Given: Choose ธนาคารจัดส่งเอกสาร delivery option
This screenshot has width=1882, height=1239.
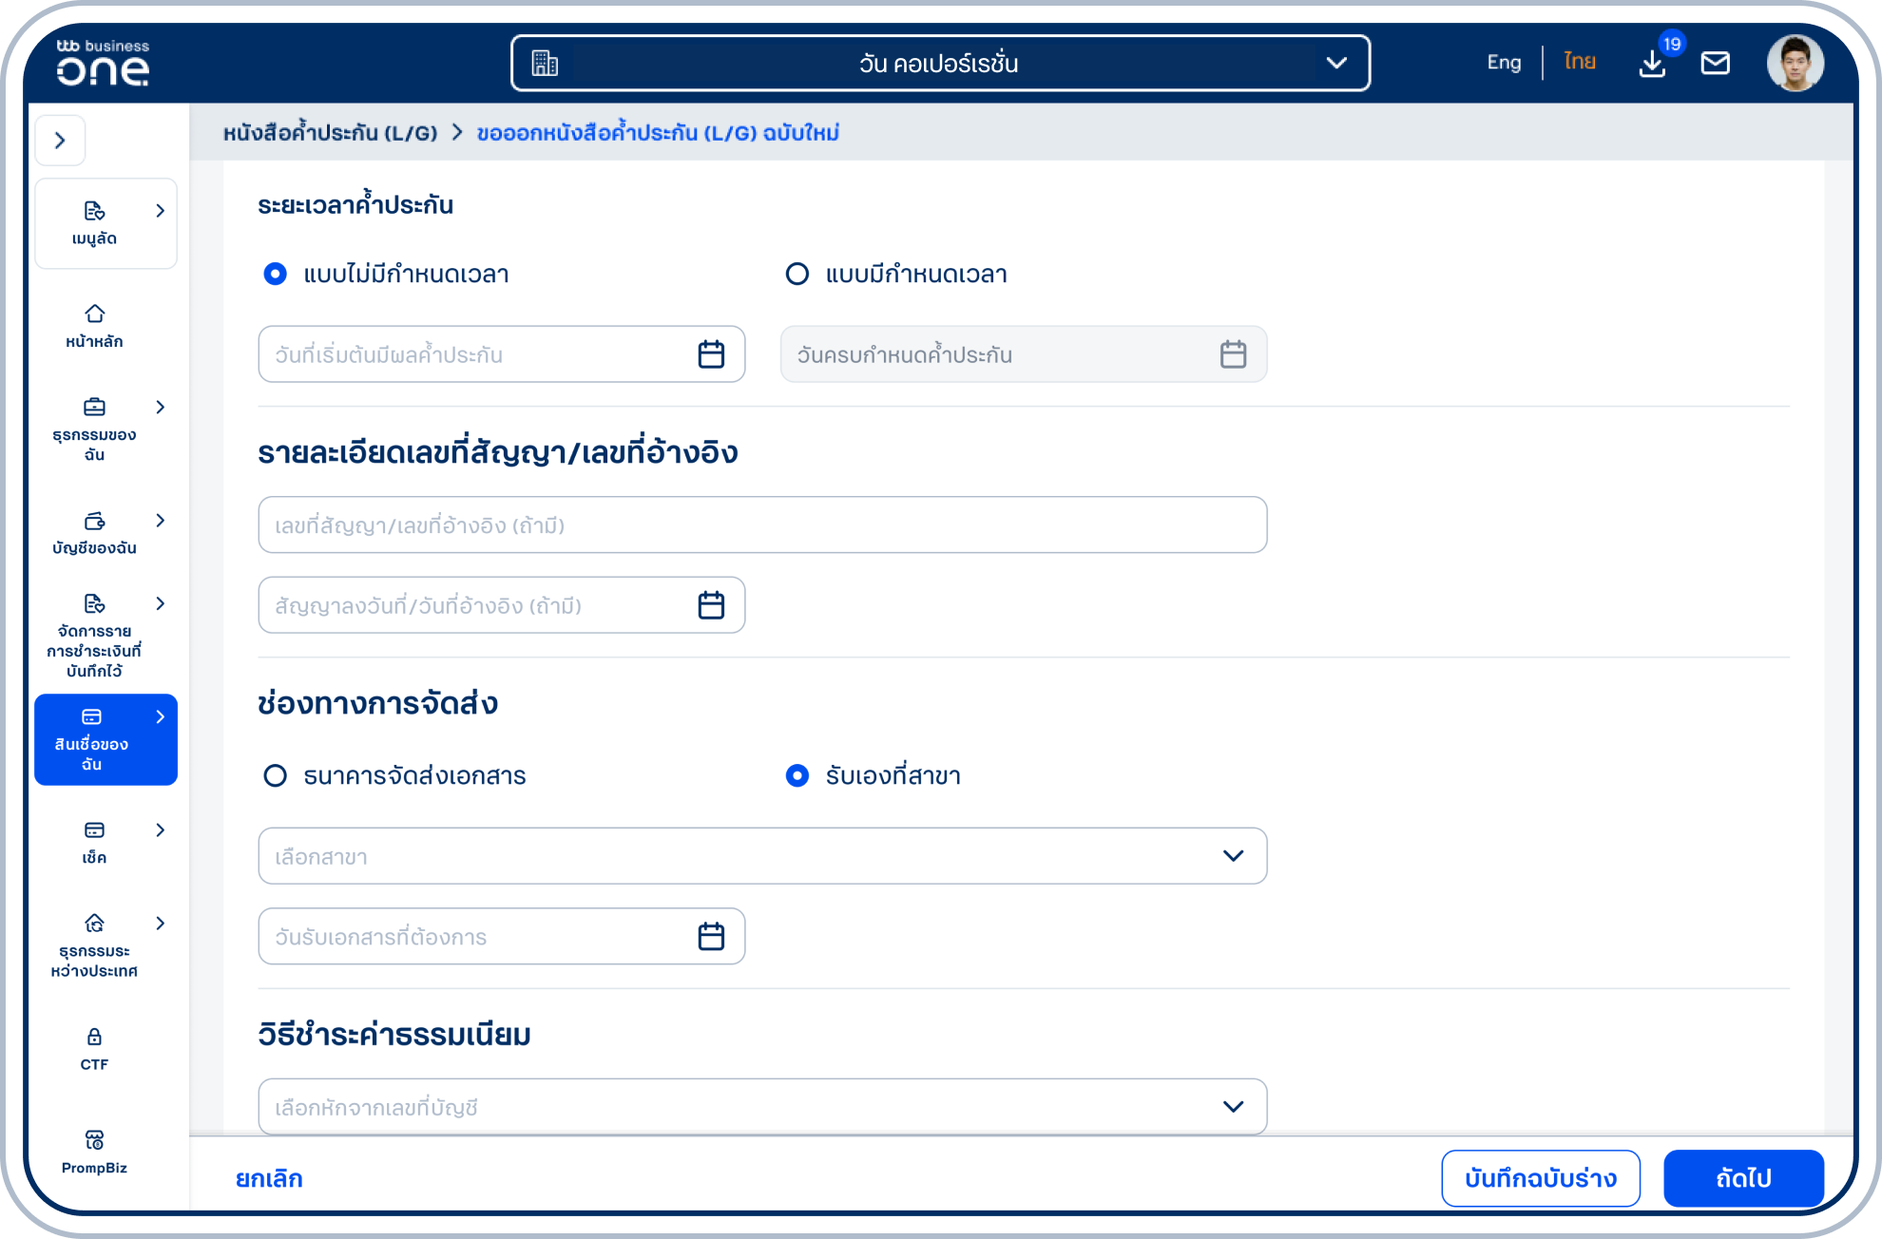Looking at the screenshot, I should click(275, 776).
